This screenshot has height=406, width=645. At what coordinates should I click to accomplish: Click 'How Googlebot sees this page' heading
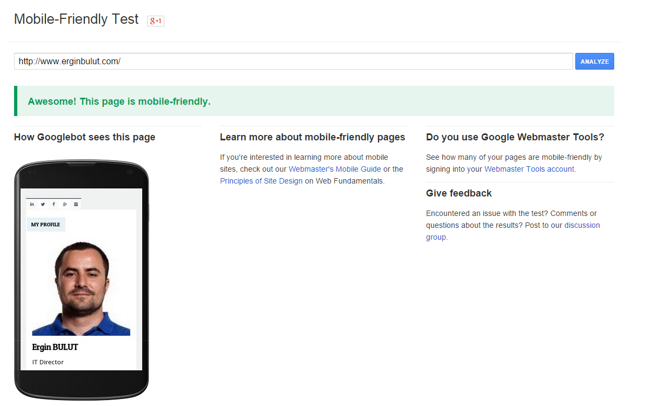(85, 137)
